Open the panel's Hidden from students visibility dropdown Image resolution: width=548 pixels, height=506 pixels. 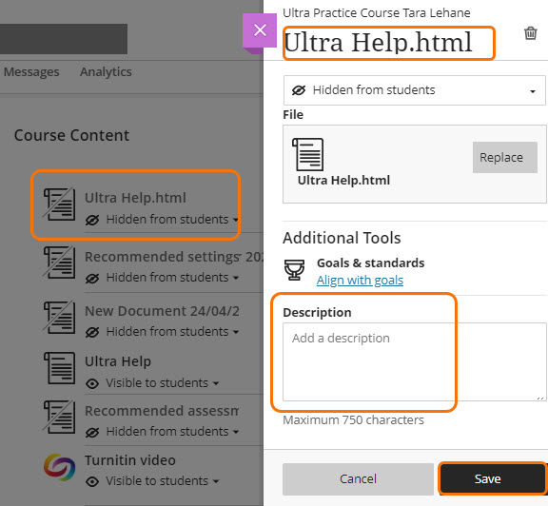pyautogui.click(x=414, y=90)
